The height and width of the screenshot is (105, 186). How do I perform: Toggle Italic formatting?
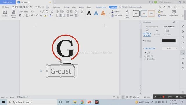[x=24, y=15]
